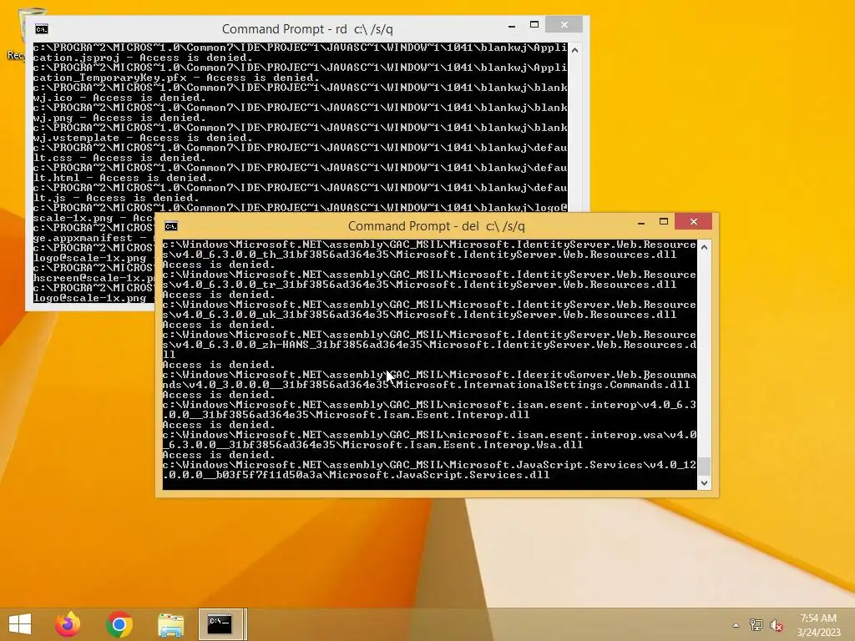The width and height of the screenshot is (855, 641).
Task: Minimize the del c:\ /s/q window
Action: tap(641, 222)
